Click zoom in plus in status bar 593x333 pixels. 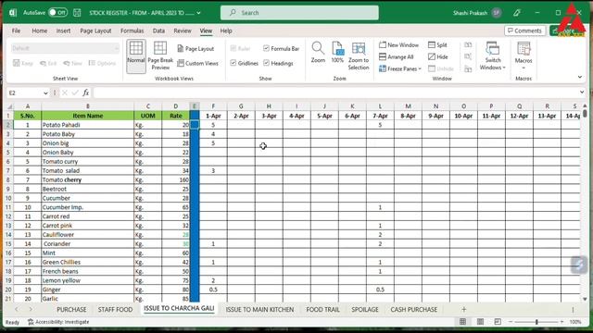click(562, 322)
